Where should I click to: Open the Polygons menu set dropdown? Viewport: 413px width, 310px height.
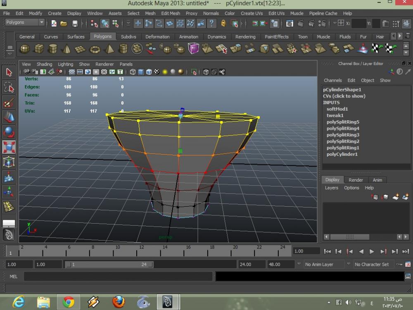(x=24, y=22)
